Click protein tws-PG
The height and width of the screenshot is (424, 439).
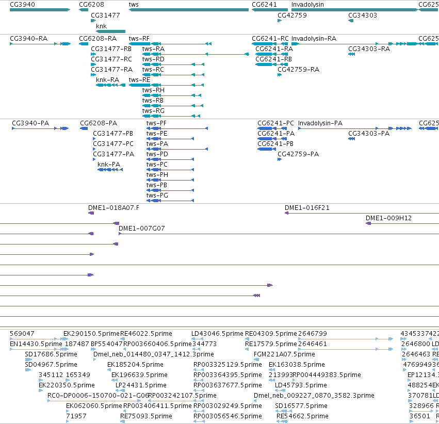(170, 201)
